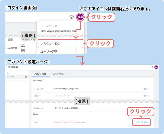The height and width of the screenshot is (134, 164).
Task: Select ユーザー辞書 in the dropdown menu
Action: coord(49,52)
